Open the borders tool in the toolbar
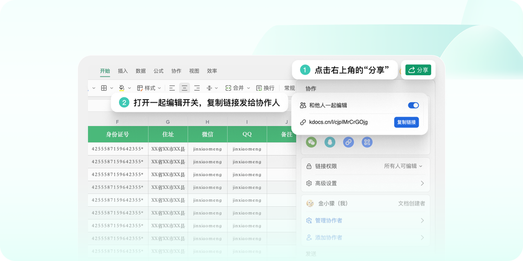The width and height of the screenshot is (523, 261). coord(104,88)
